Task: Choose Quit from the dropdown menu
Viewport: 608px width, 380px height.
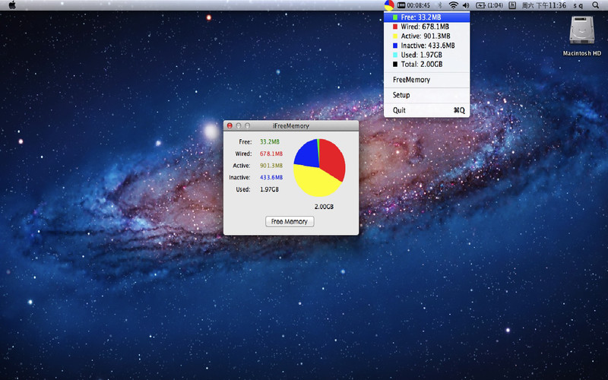Action: [x=426, y=110]
